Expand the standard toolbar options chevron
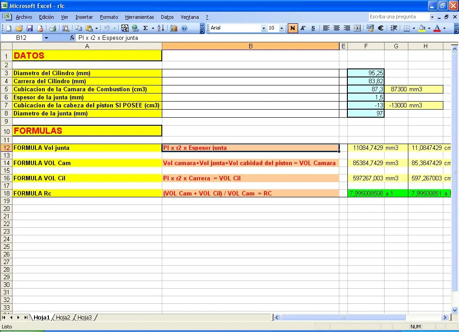Screen dimensions: 459x332 point(202,28)
